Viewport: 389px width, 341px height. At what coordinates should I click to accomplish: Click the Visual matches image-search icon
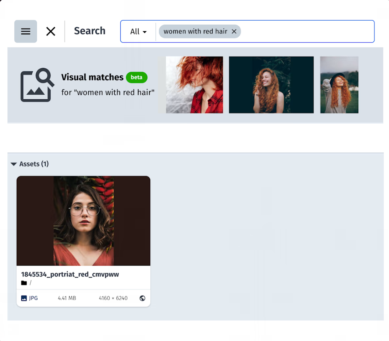click(37, 85)
